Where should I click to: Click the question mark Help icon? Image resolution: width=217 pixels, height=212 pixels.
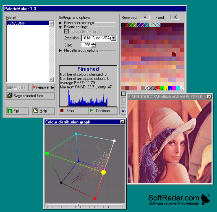tap(36, 111)
